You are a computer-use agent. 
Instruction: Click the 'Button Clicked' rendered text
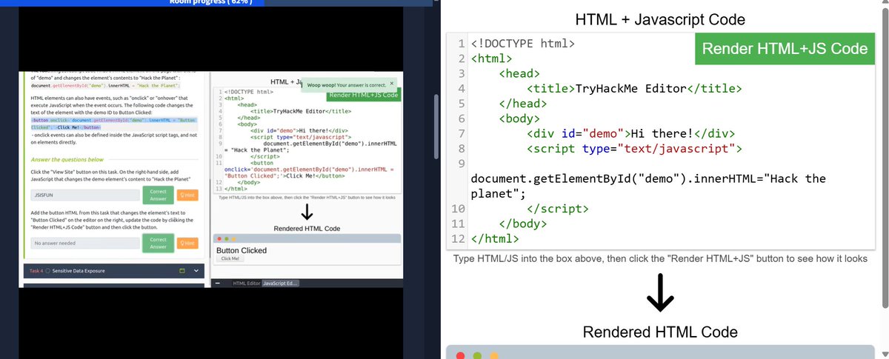(x=242, y=250)
